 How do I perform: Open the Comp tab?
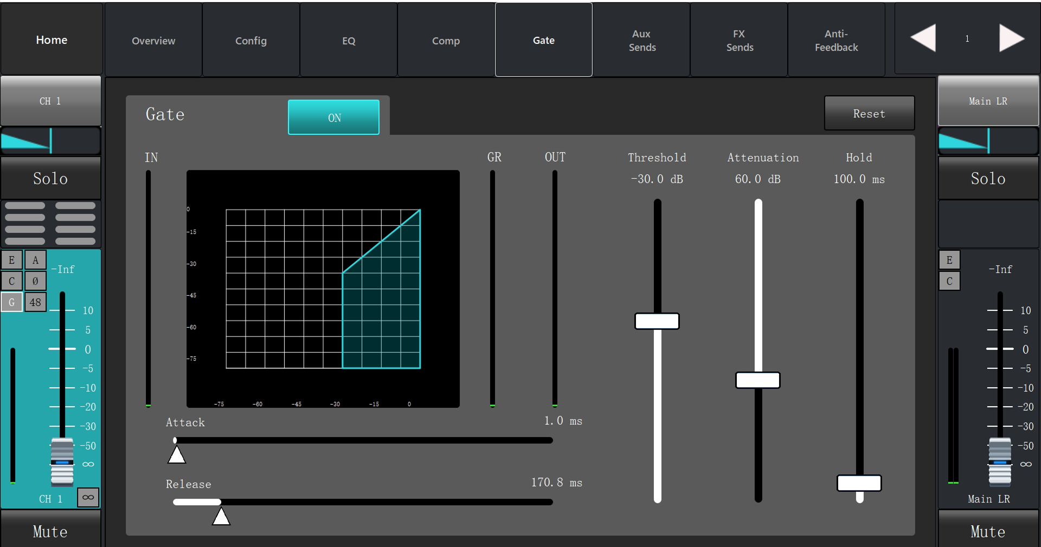446,40
